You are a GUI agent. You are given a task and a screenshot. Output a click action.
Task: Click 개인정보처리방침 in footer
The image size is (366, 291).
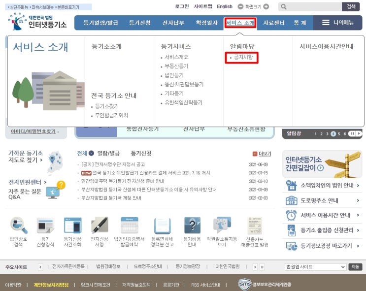[51, 285]
